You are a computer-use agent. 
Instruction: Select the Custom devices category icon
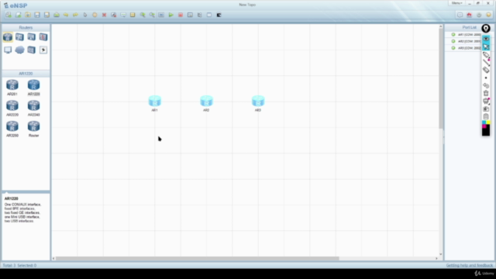(x=31, y=50)
